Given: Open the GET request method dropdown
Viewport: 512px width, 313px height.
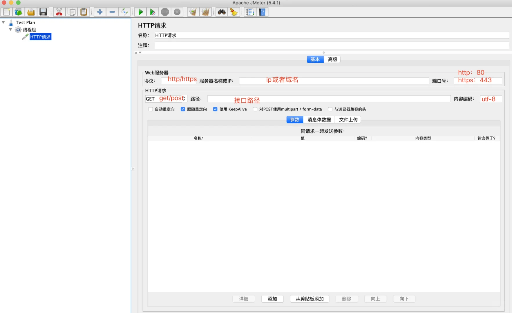Looking at the screenshot, I should (x=166, y=99).
